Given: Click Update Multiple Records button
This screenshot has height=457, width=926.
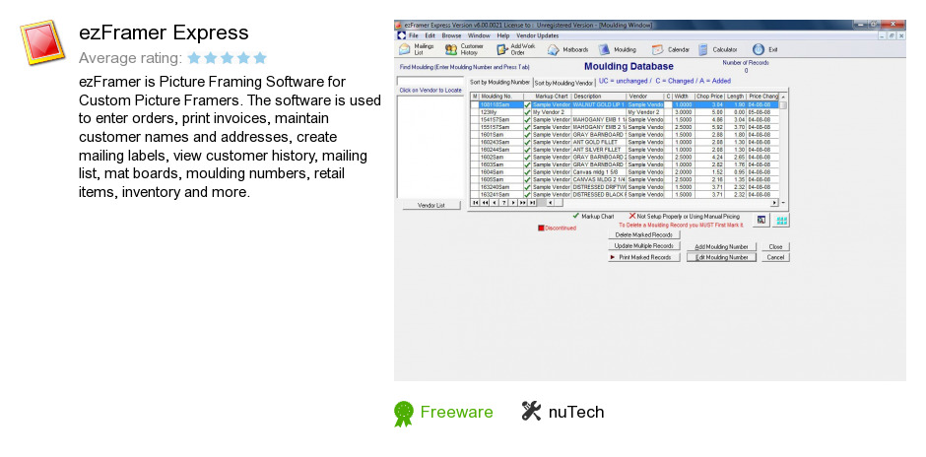Looking at the screenshot, I should pyautogui.click(x=643, y=245).
